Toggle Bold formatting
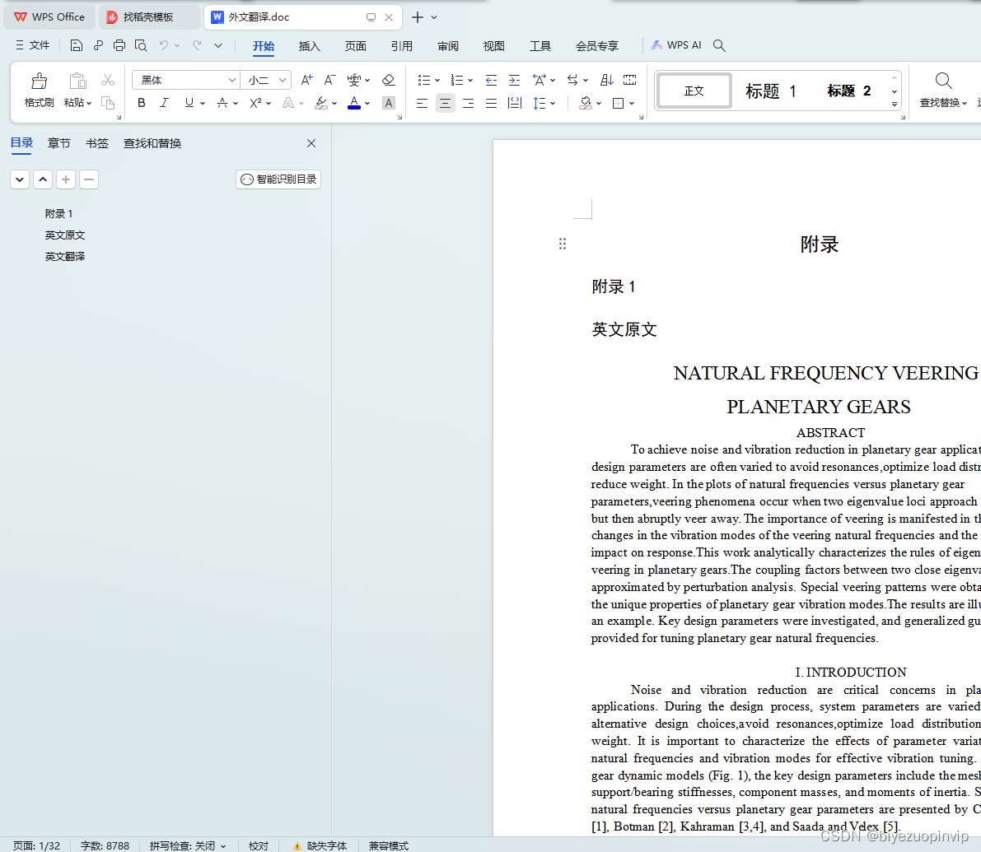The height and width of the screenshot is (852, 981). coord(142,103)
